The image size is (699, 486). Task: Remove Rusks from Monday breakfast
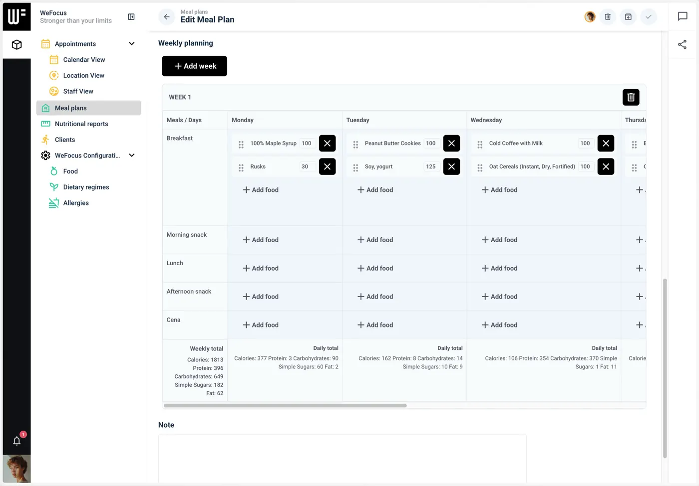point(327,166)
